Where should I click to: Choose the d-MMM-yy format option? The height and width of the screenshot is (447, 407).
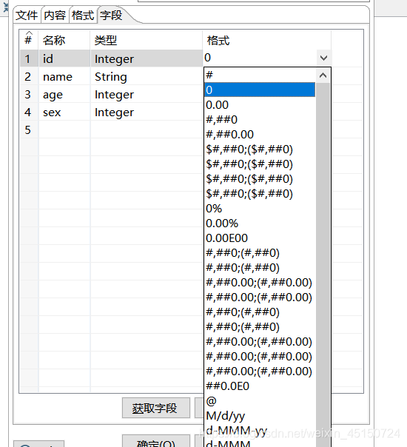(260, 431)
